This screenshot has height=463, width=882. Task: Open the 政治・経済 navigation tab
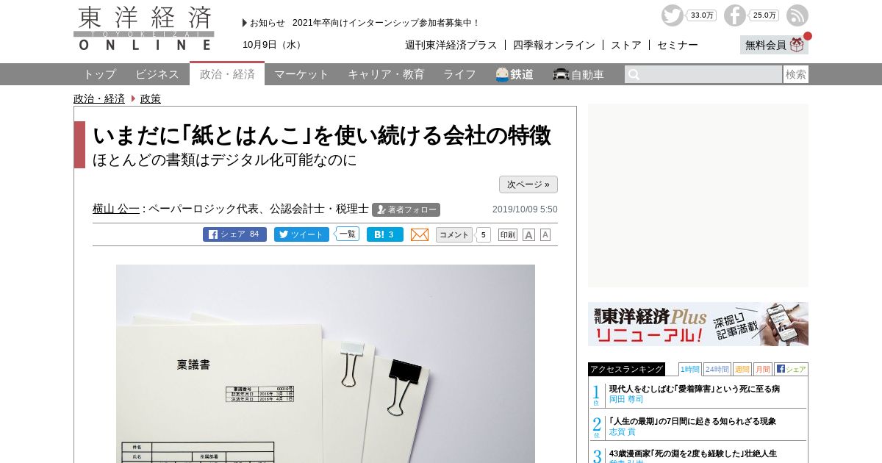(x=227, y=73)
